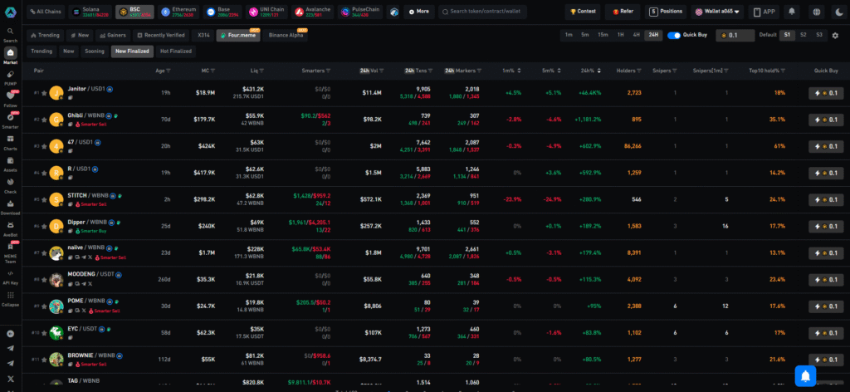
Task: Open the Contest button
Action: (x=583, y=12)
